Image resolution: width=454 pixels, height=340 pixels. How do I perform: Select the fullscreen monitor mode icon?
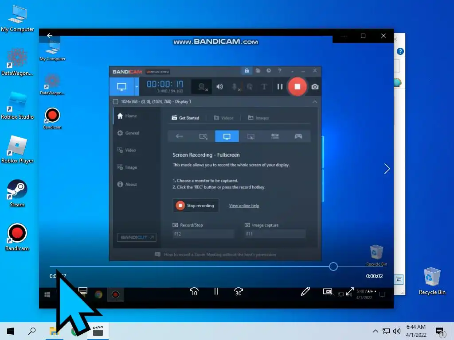coord(227,136)
